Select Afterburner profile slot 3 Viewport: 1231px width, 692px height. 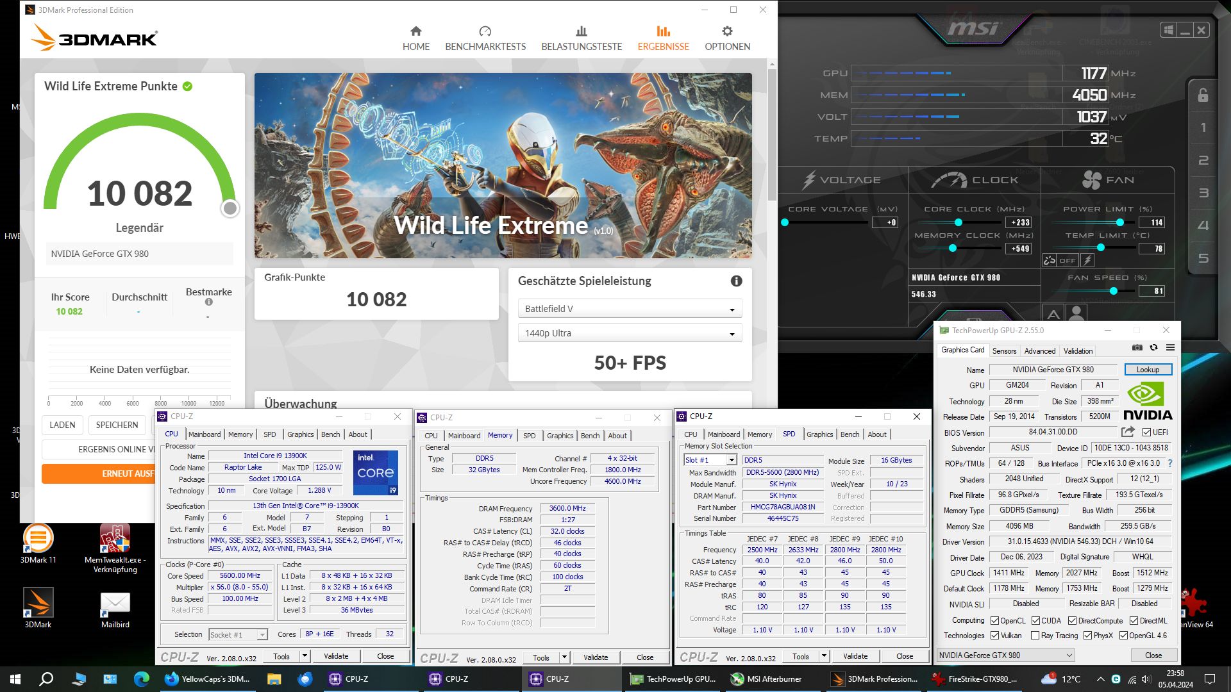(1203, 193)
